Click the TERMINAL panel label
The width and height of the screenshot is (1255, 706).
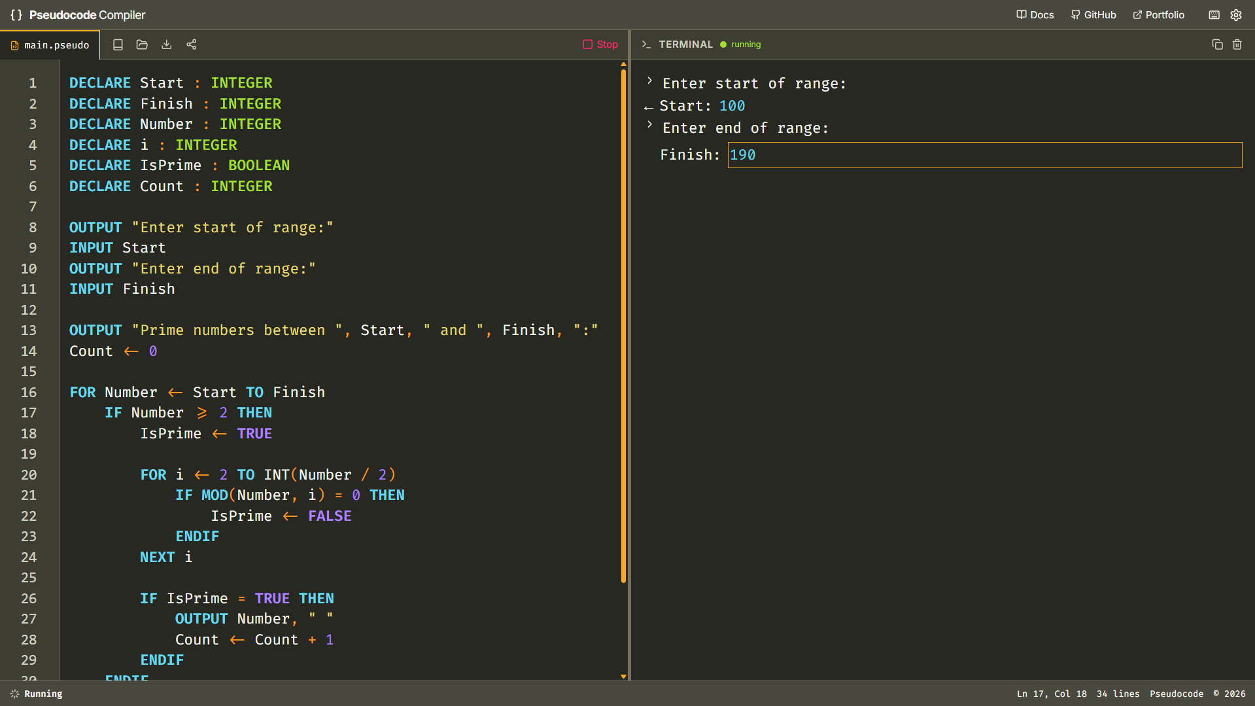click(x=685, y=44)
